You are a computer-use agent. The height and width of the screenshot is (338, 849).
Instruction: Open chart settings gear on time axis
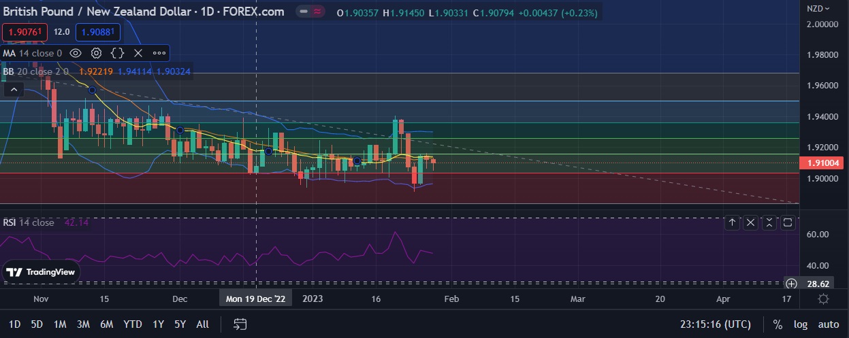[x=823, y=299]
